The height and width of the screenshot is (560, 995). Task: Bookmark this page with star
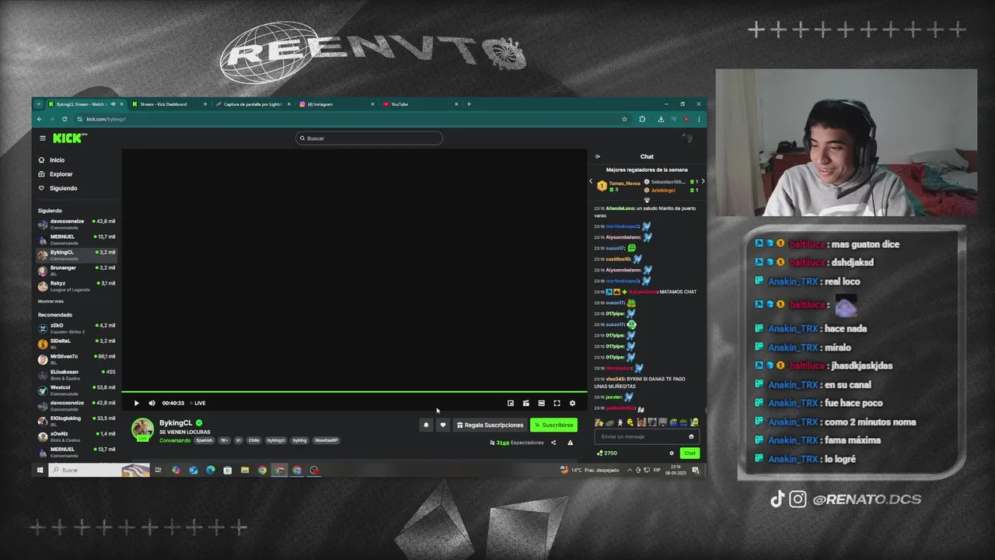pyautogui.click(x=624, y=119)
